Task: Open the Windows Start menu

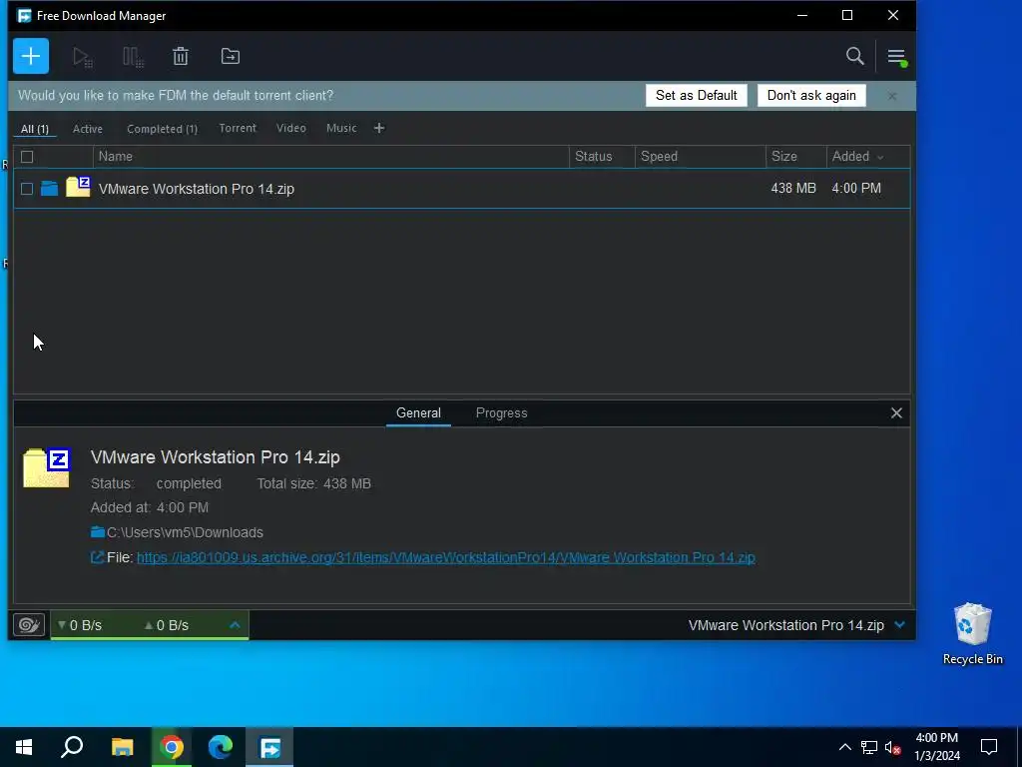Action: click(24, 747)
